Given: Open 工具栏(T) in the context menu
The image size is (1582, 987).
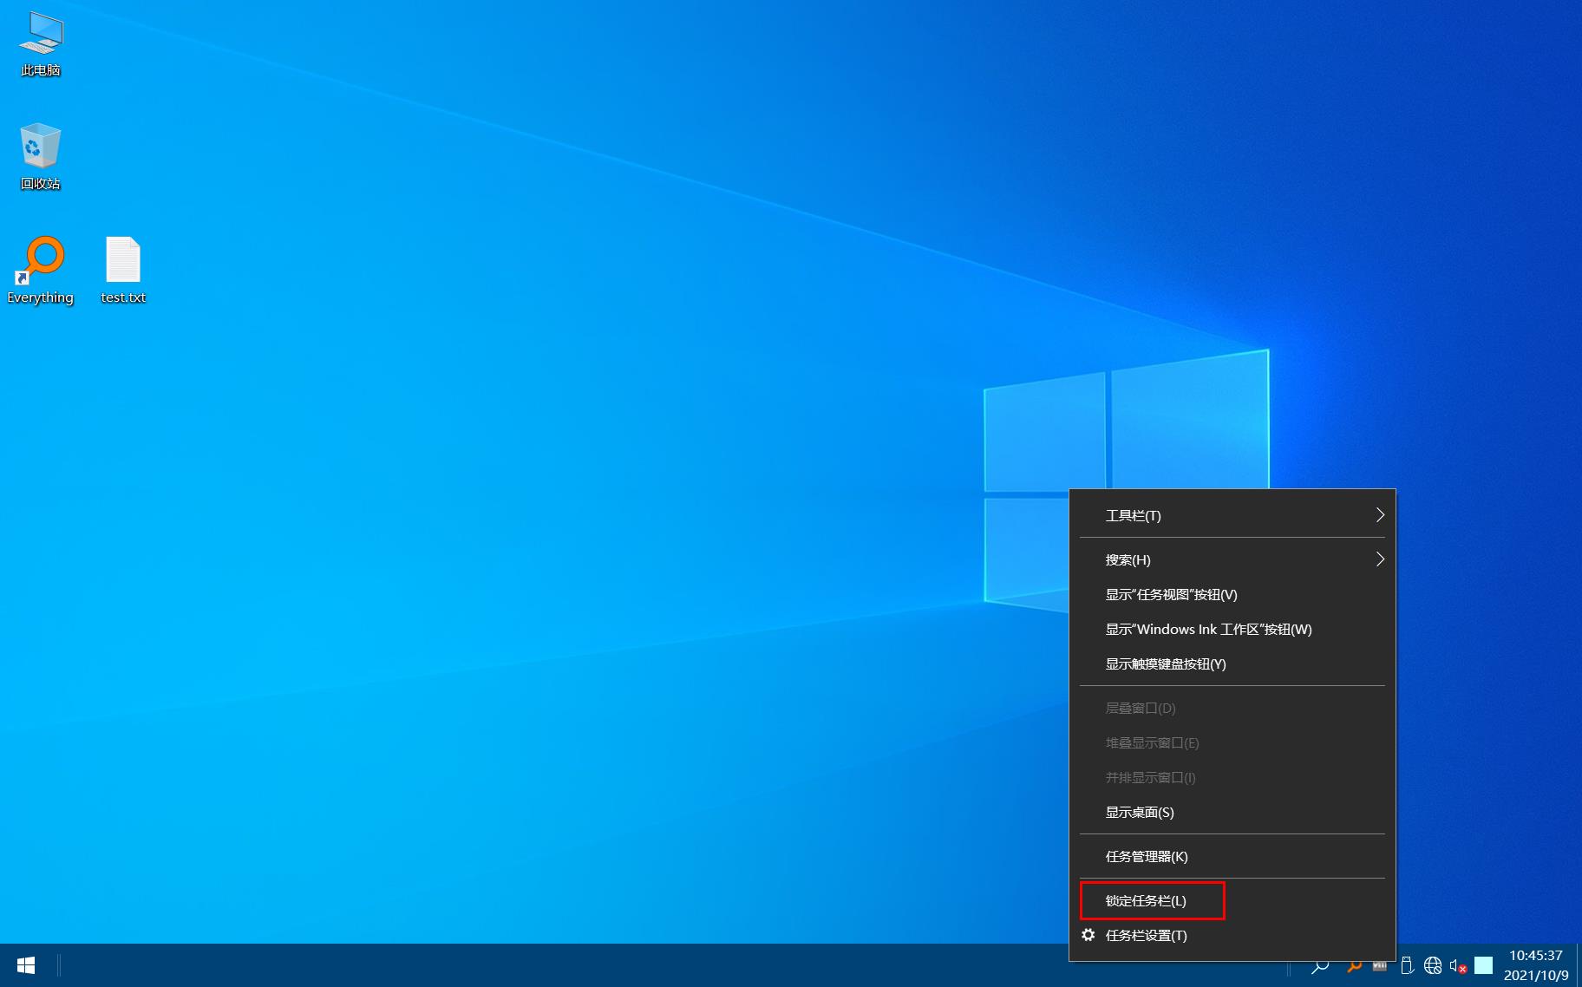Looking at the screenshot, I should click(1232, 515).
